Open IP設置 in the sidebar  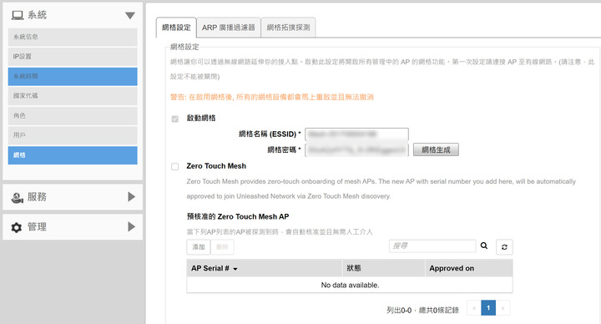click(x=73, y=57)
